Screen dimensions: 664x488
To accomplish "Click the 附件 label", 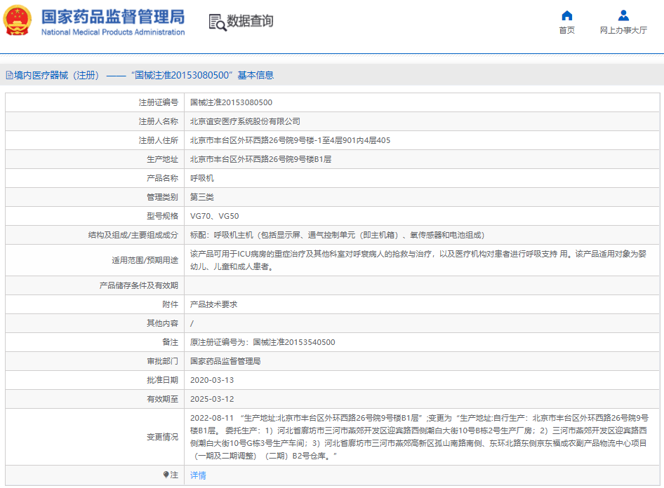I will (x=171, y=304).
